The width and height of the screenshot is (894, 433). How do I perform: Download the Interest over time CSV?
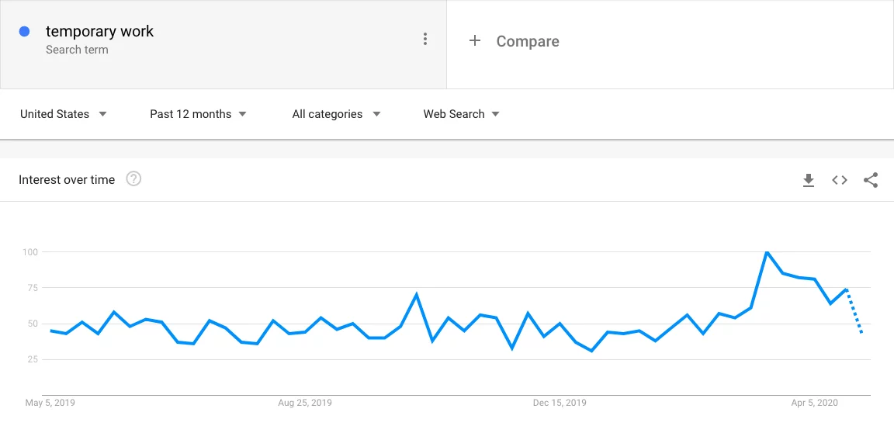point(809,180)
